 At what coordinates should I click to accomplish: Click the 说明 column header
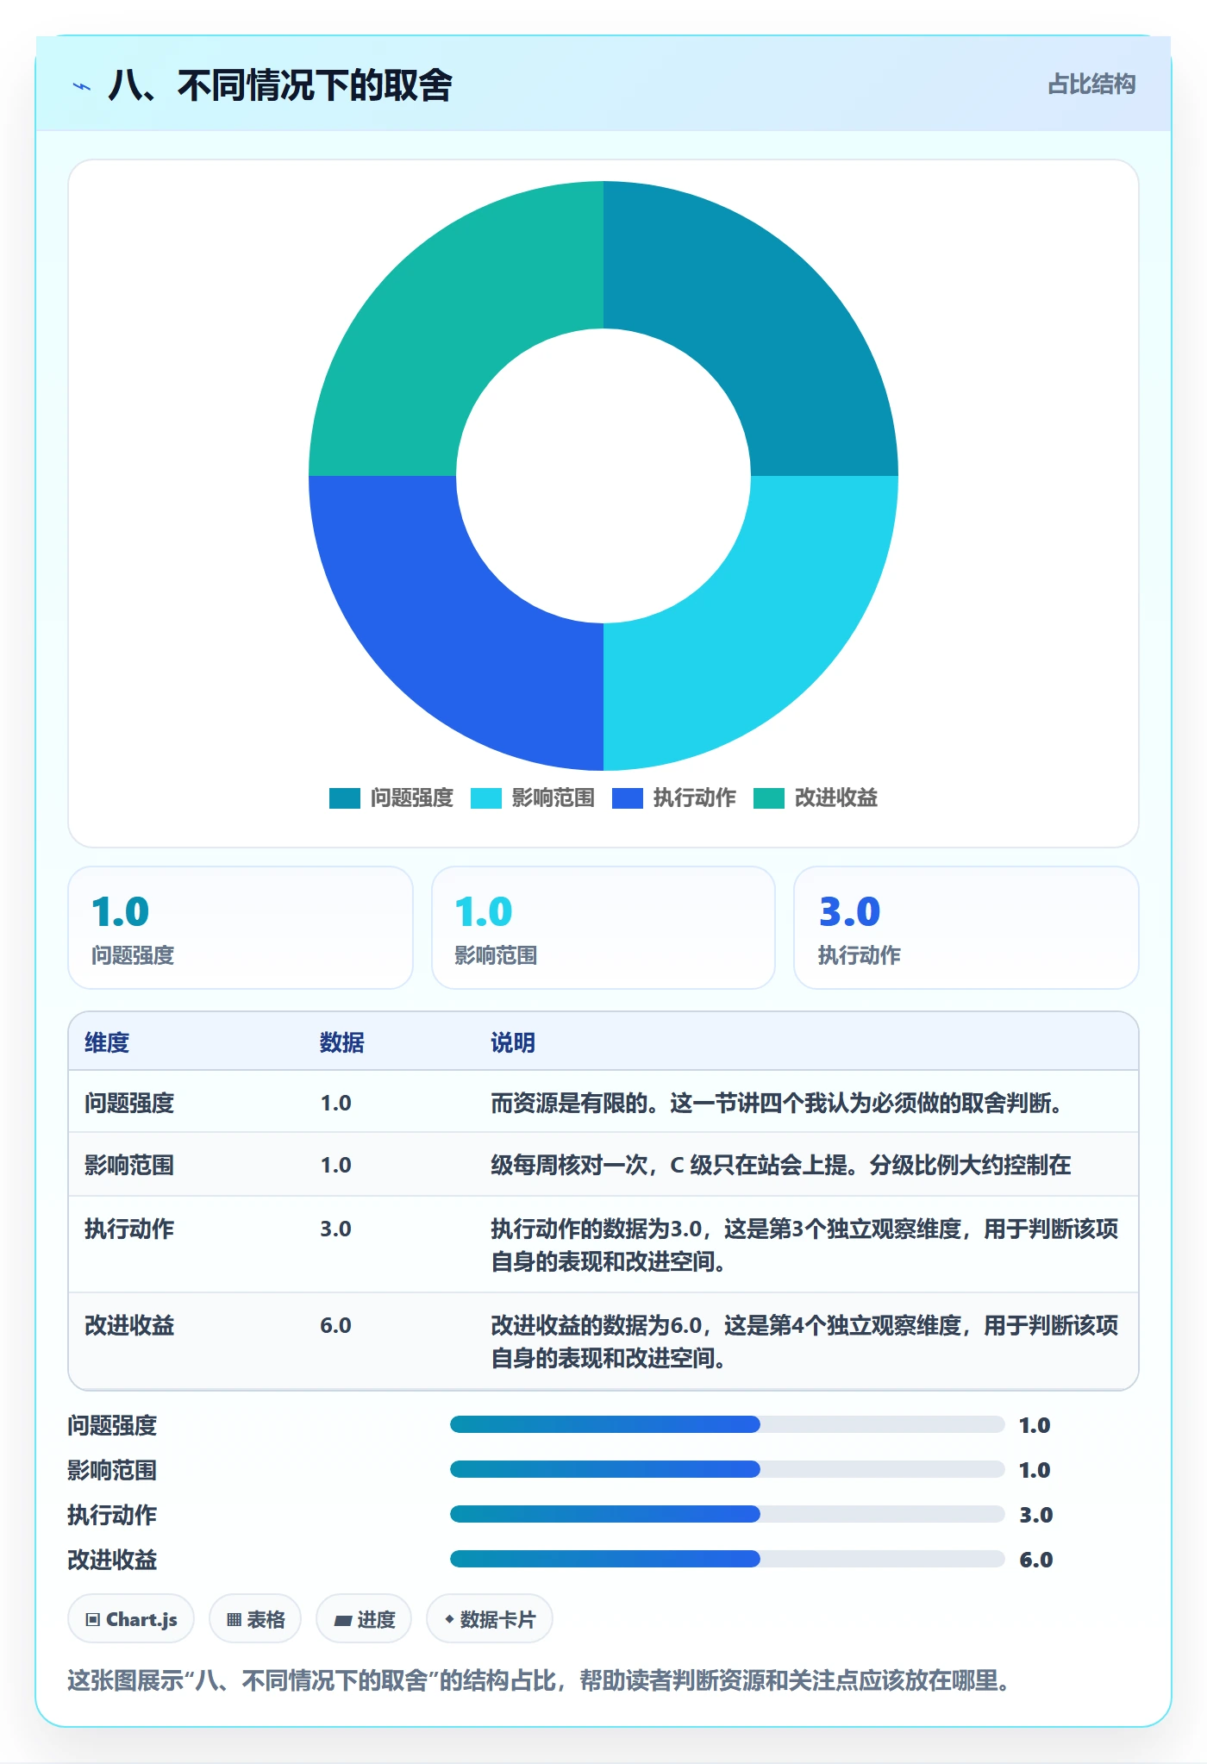(x=513, y=1042)
